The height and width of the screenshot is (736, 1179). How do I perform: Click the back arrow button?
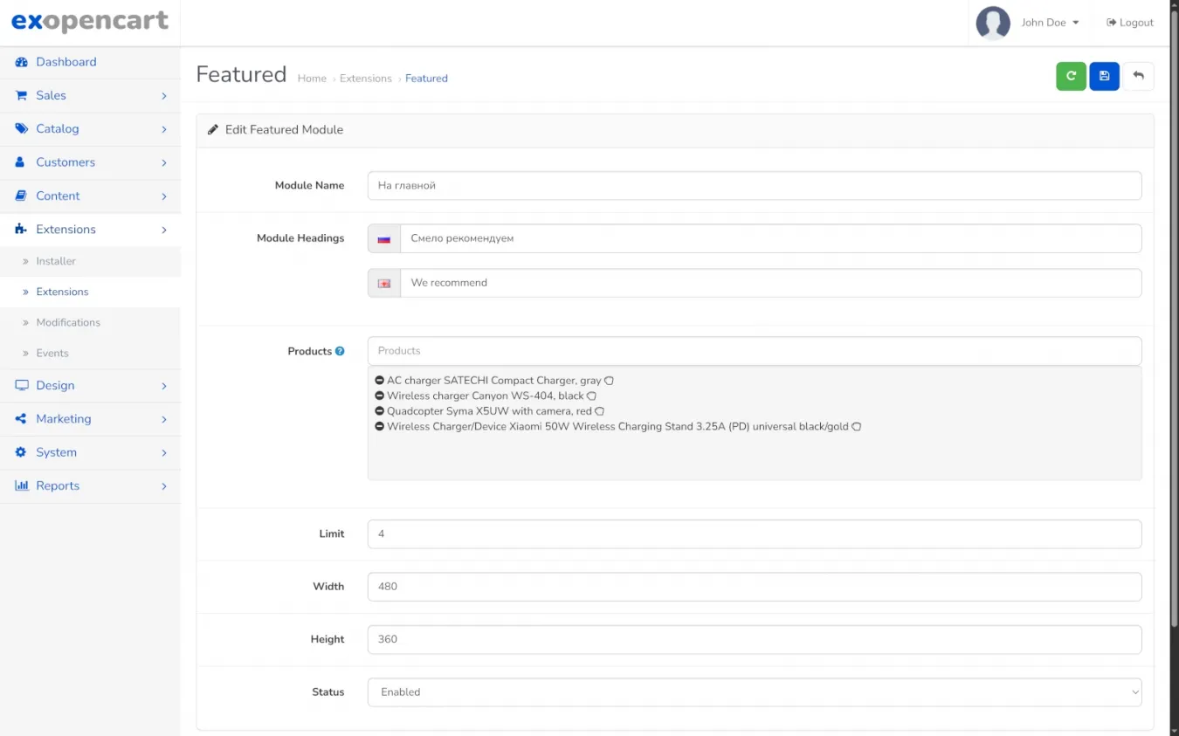pos(1138,77)
